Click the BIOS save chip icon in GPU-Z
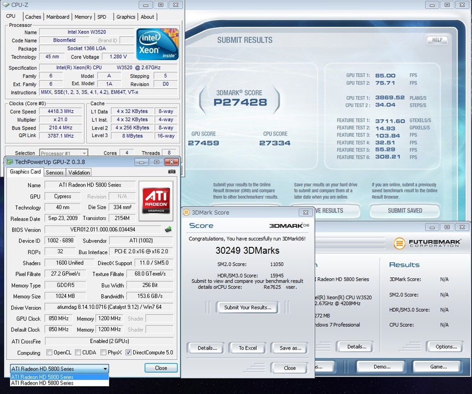Viewport: 472px width, 394px height. [168, 230]
